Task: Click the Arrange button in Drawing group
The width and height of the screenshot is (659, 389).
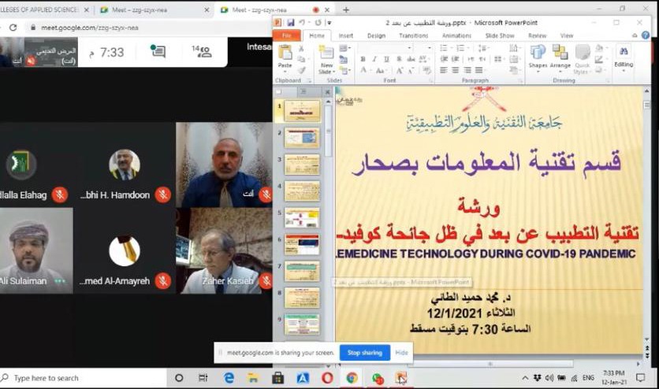Action: pyautogui.click(x=560, y=56)
